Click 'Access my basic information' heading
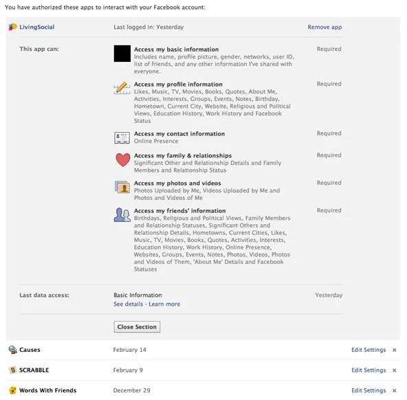Screen dimensions: 407x400 176,49
